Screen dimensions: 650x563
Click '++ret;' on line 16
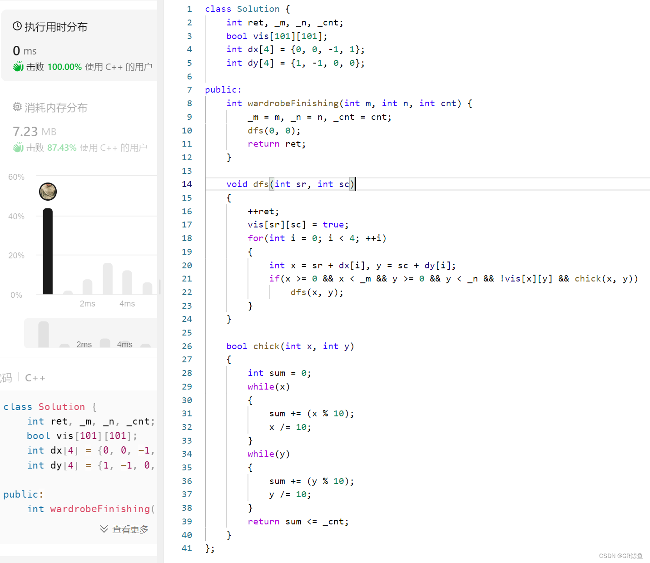(263, 211)
